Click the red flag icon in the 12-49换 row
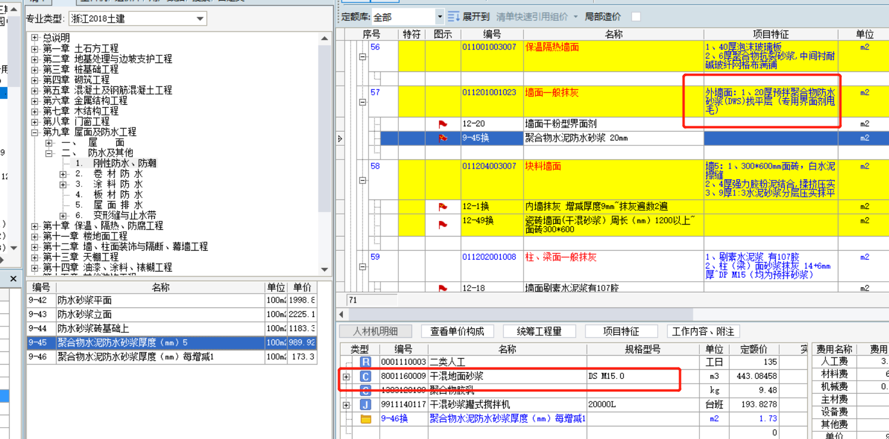Screen dimensions: 889x439 442,225
